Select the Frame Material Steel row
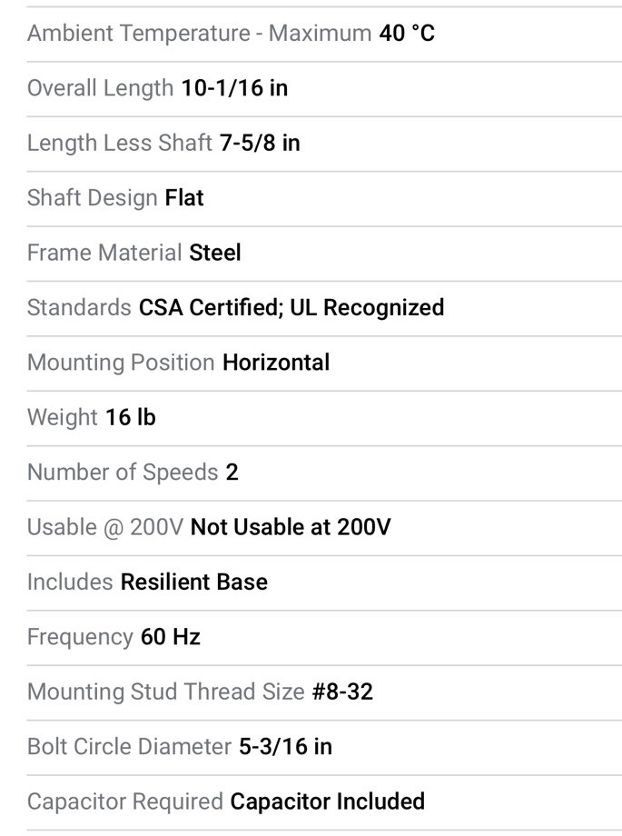The width and height of the screenshot is (622, 836). [324, 254]
